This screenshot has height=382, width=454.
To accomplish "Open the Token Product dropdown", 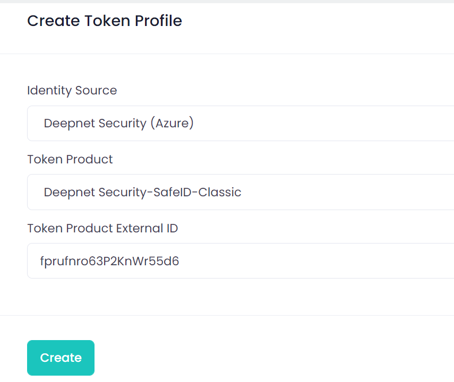I will (240, 192).
